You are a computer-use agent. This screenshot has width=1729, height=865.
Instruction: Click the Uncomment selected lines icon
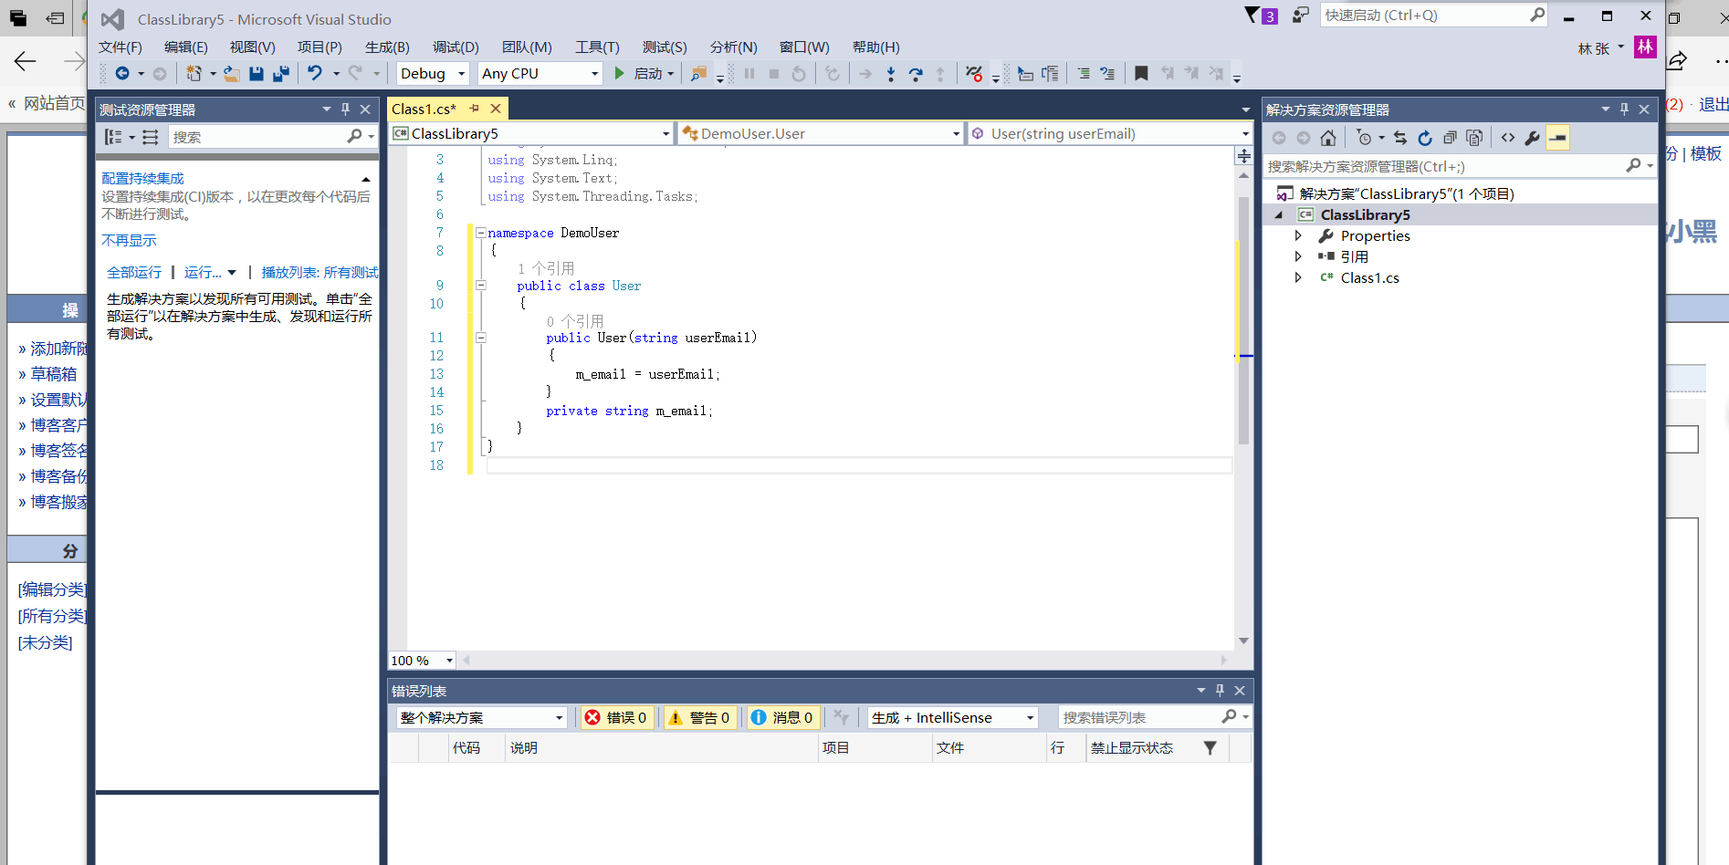tap(1107, 74)
